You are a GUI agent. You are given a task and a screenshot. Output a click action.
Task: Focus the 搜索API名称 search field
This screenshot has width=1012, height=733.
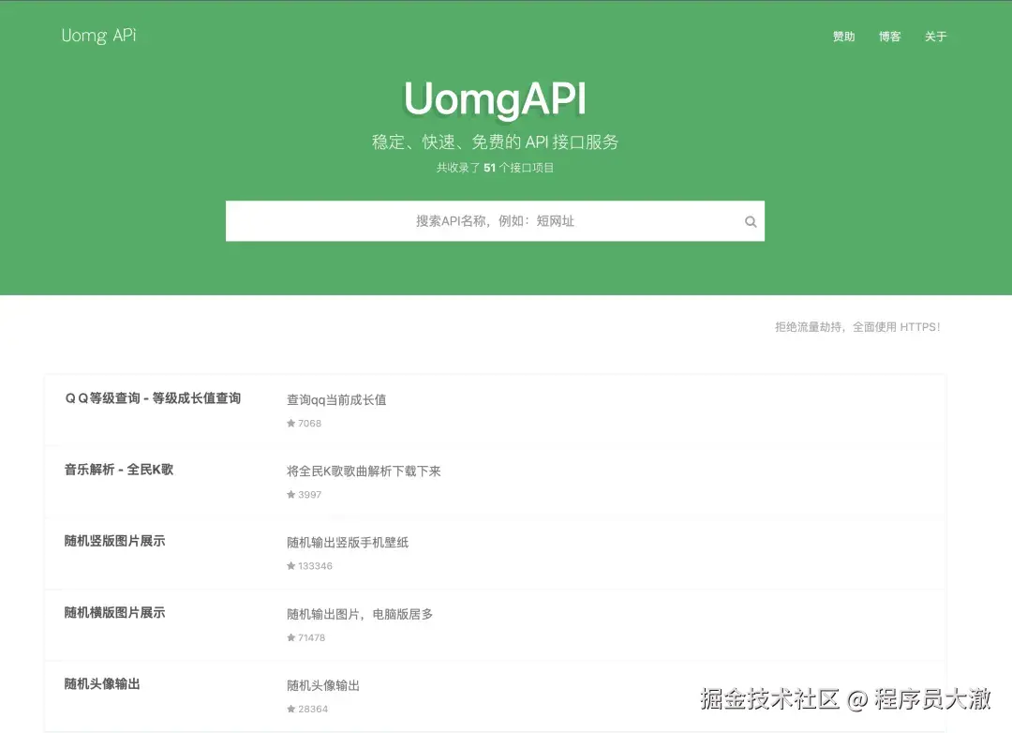click(x=495, y=221)
